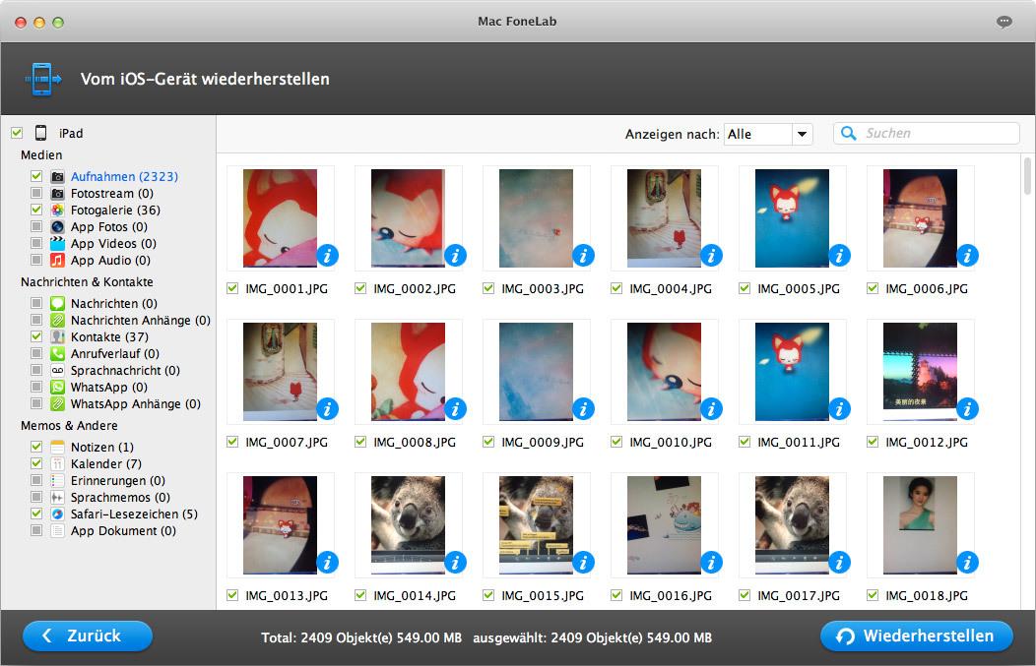This screenshot has height=666, width=1036.
Task: Select the IMG_0018.JPG portrait thumbnail
Action: [x=920, y=525]
